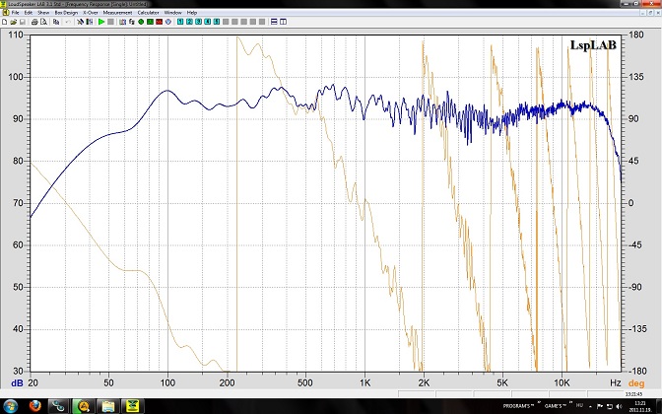Open the Calculator menu

(148, 13)
